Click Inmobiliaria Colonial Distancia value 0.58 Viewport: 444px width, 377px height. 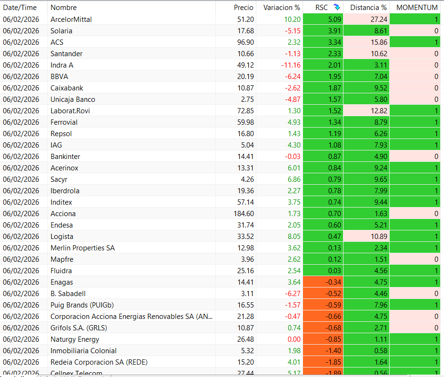(380, 351)
